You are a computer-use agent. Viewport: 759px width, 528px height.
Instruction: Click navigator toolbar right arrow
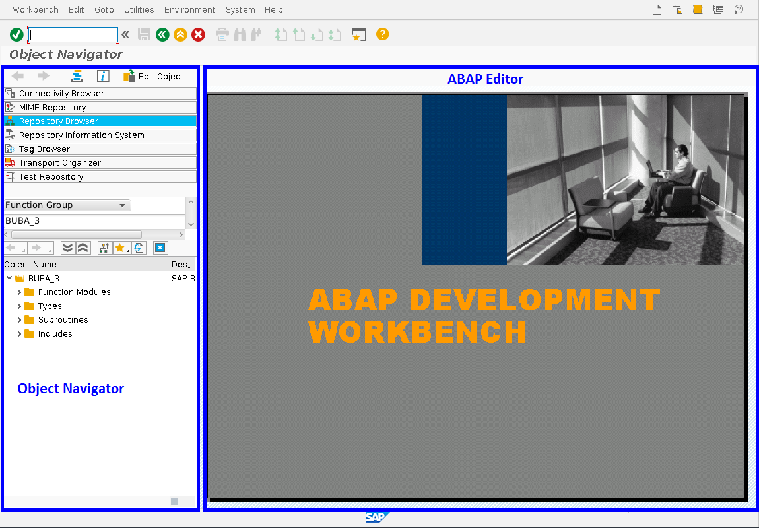44,76
